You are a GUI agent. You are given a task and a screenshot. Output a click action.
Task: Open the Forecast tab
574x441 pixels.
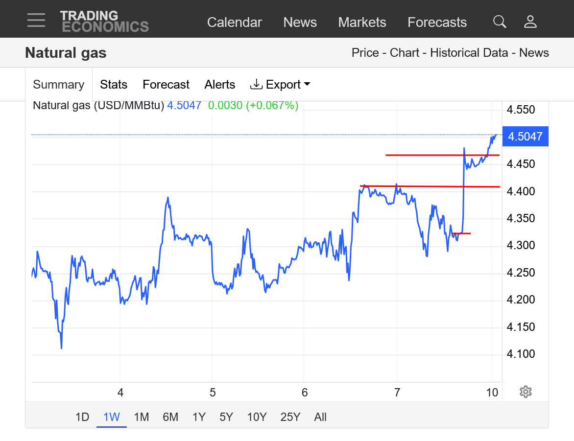(x=166, y=85)
